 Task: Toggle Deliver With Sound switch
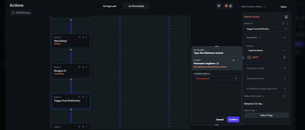pyautogui.click(x=285, y=96)
